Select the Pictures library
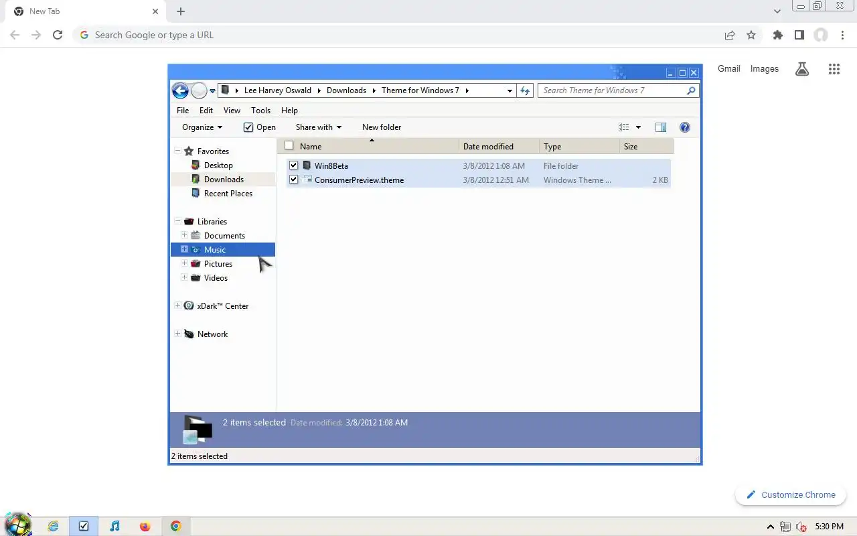Viewport: 857px width, 536px height. [218, 264]
